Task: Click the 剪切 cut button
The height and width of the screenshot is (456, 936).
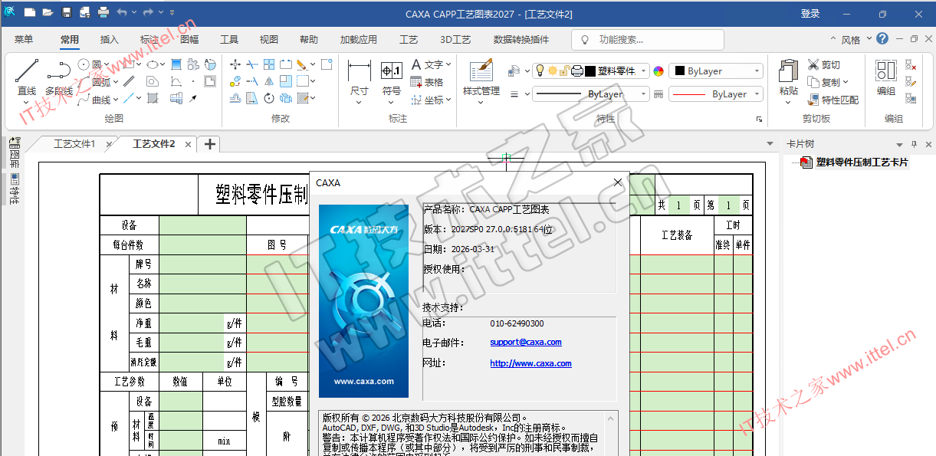Action: [824, 65]
